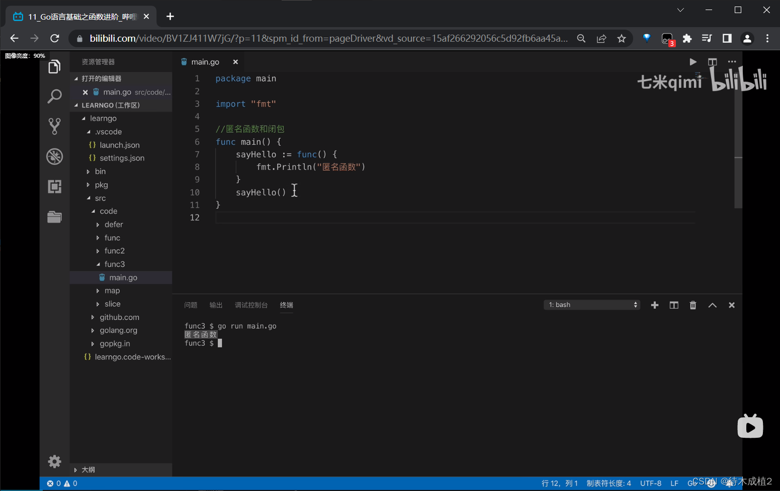Change encoding via UTF-8 status entry
This screenshot has height=491, width=780.
tap(651, 483)
